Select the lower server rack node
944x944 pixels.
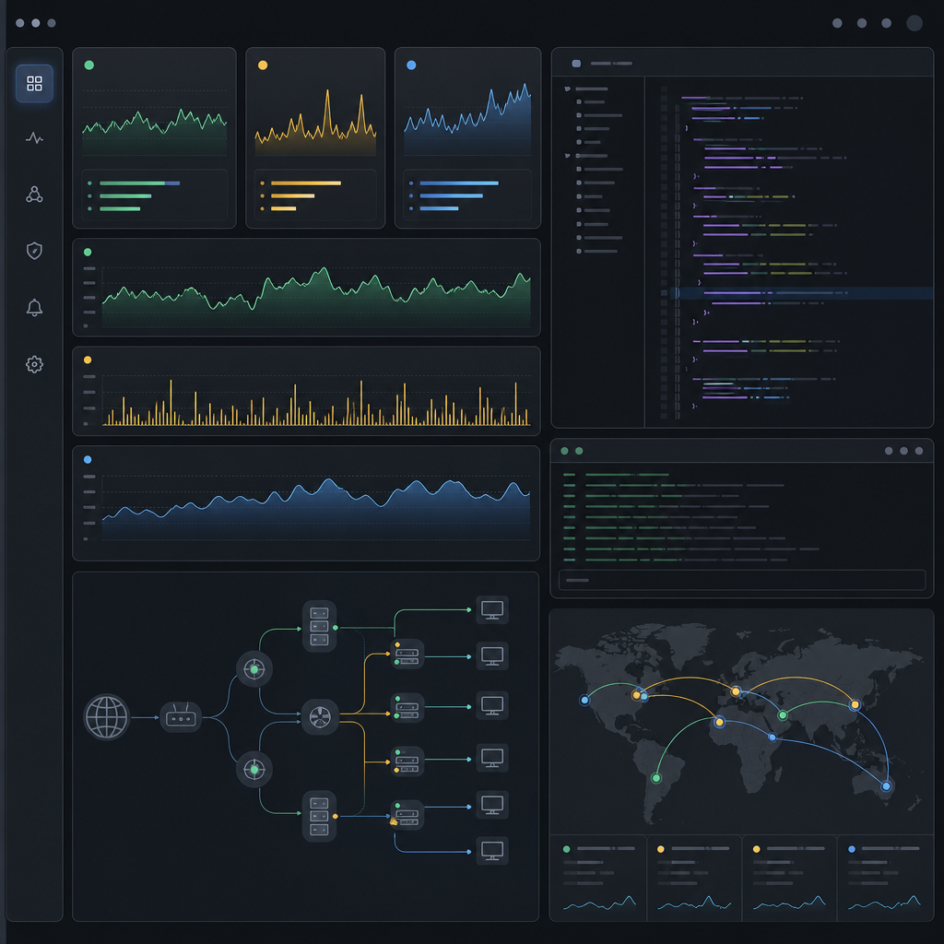(319, 816)
